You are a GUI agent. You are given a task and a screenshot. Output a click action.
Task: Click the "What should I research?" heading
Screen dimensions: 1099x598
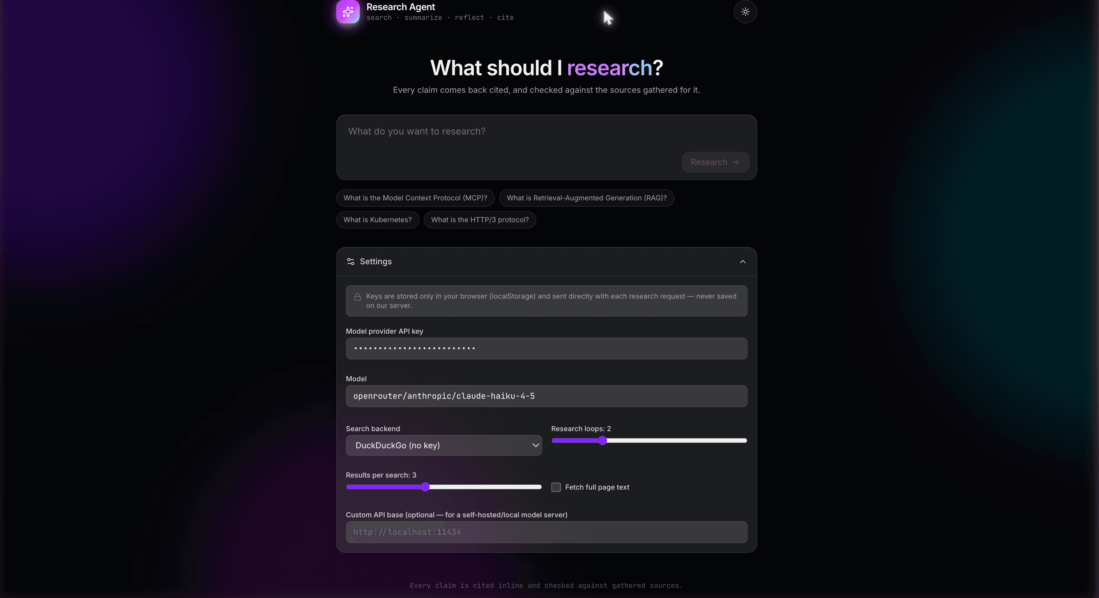pos(546,68)
